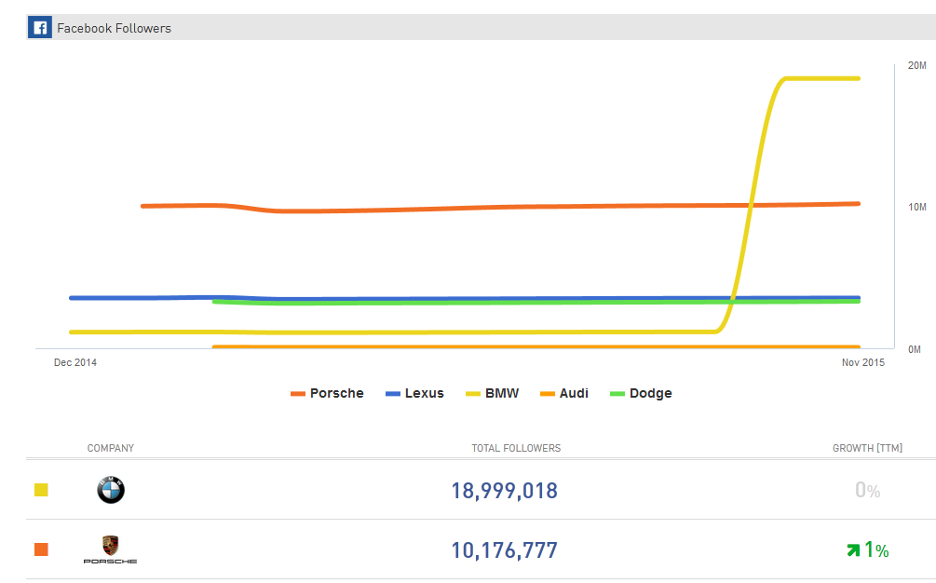Click the Porsche crest logo
This screenshot has width=936, height=583.
(111, 549)
